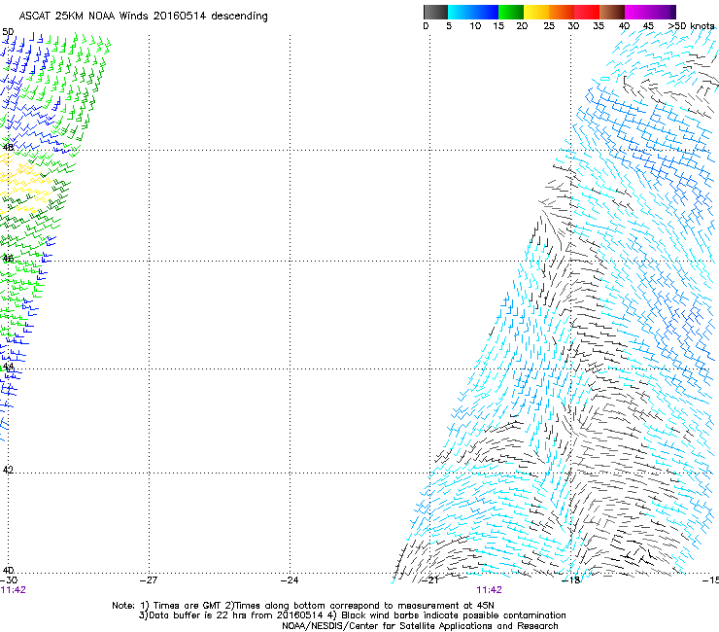719x632 pixels.
Task: Click the longitude label -27
Action: pos(149,580)
